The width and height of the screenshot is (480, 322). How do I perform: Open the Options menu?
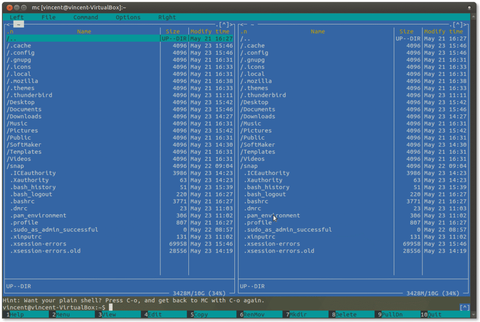[x=128, y=17]
